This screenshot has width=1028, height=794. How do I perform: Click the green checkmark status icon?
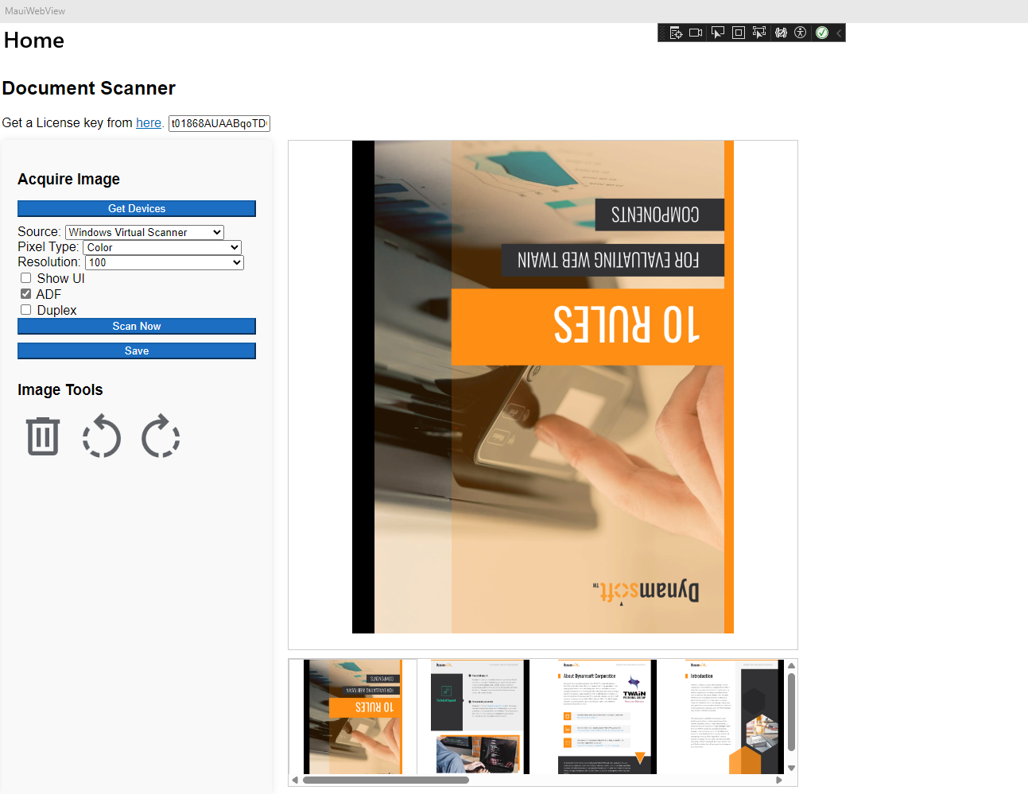tap(822, 33)
